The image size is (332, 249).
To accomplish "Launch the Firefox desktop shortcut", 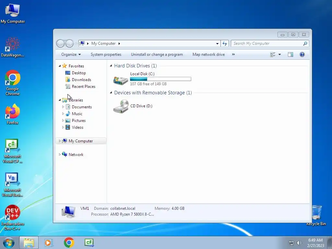I will [13, 114].
